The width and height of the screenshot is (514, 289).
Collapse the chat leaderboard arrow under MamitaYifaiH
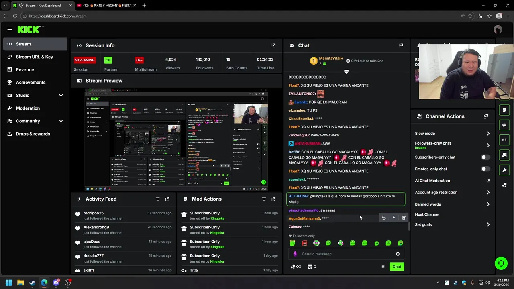(x=346, y=72)
